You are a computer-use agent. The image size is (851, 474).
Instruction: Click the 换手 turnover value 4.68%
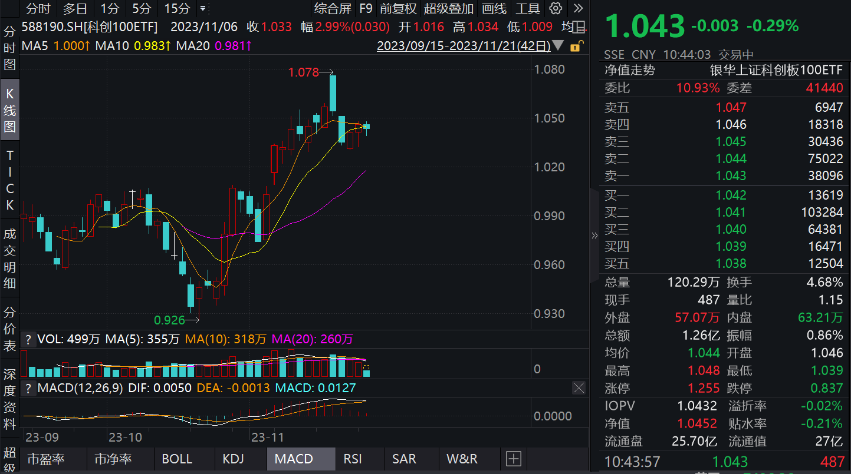[824, 282]
